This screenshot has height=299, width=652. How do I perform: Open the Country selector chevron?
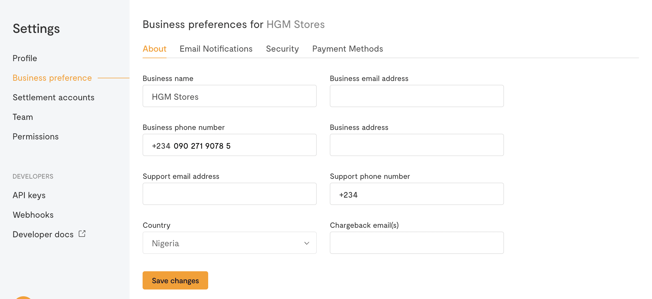click(306, 243)
